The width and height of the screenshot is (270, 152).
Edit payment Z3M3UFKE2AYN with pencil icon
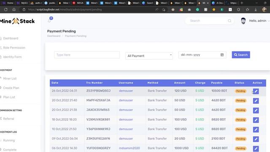pyautogui.click(x=256, y=139)
